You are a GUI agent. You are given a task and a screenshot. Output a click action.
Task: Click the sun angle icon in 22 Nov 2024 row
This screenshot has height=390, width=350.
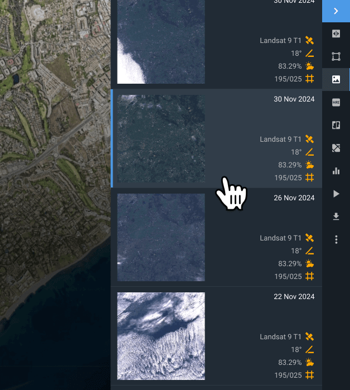point(309,349)
